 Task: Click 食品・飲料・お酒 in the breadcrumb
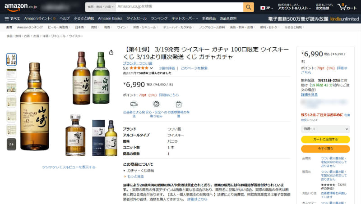click(18, 36)
